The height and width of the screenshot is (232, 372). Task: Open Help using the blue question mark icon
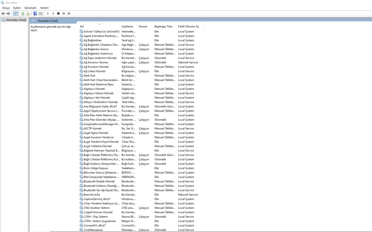coord(35,14)
